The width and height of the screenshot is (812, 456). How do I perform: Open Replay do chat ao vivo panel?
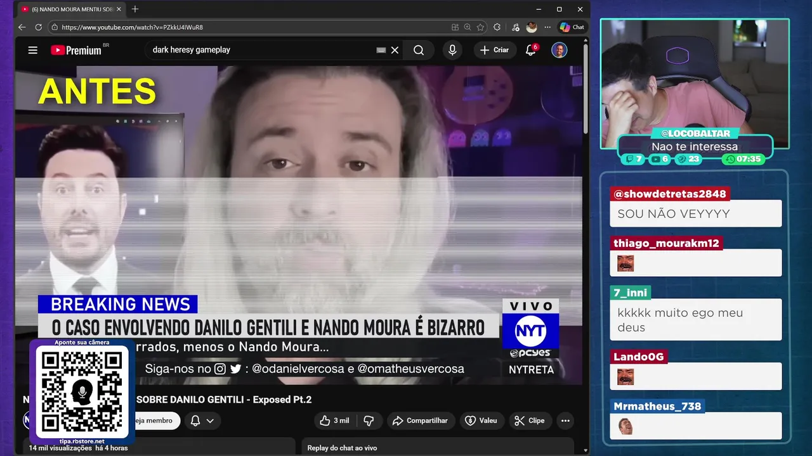(438, 446)
